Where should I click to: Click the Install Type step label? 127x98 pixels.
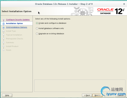[x=11, y=31]
